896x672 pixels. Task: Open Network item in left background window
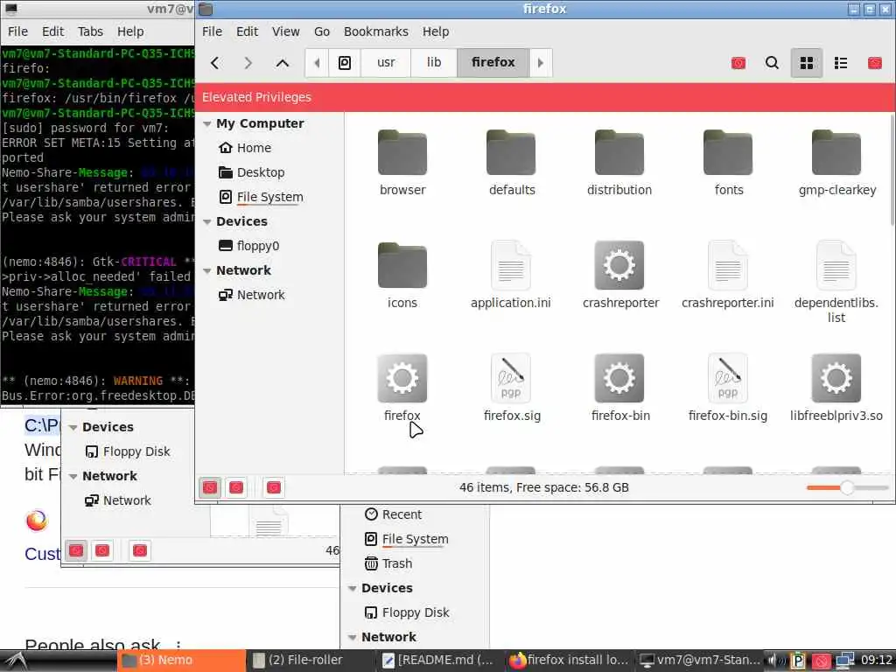click(118, 501)
